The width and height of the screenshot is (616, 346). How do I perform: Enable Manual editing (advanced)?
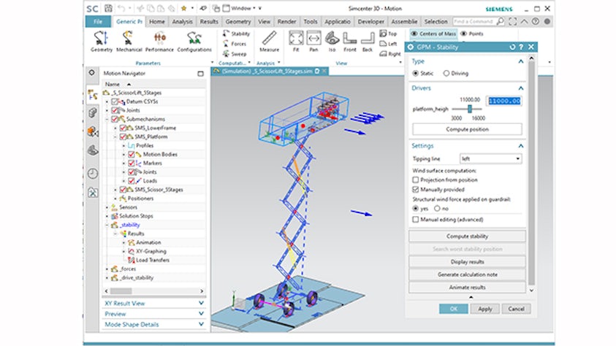click(x=415, y=219)
